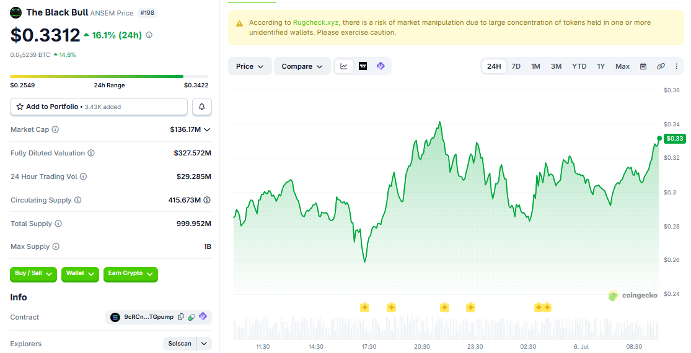Click the green pill icon beside contract
Image resolution: width=691 pixels, height=353 pixels.
pyautogui.click(x=191, y=317)
